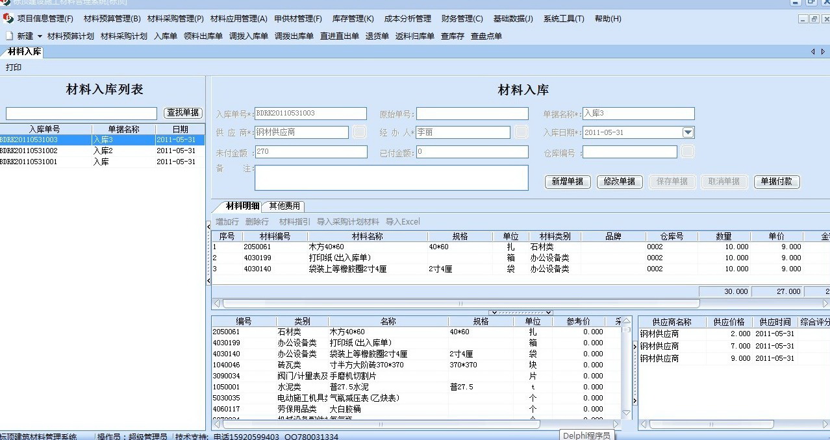
Task: Click 查盘点单 in the toolbar
Action: (486, 36)
